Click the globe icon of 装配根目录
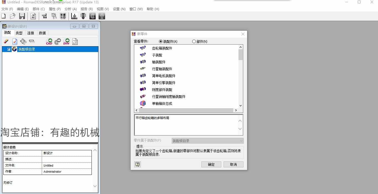378x194 pixels. point(14,49)
